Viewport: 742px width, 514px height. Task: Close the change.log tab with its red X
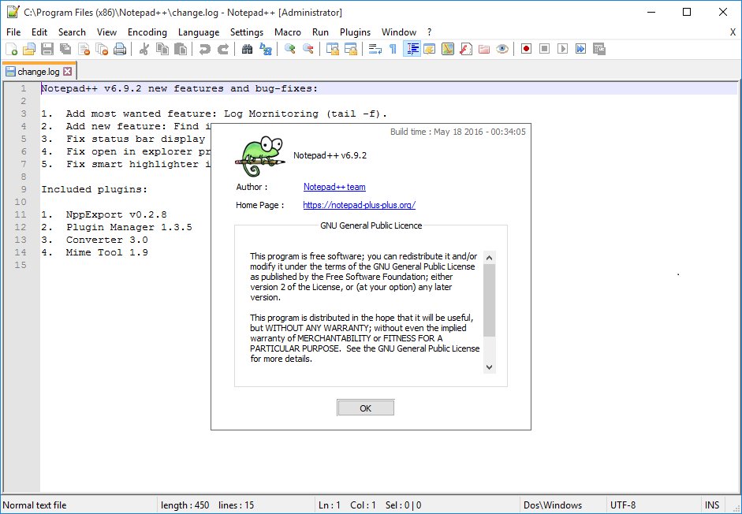[x=68, y=72]
